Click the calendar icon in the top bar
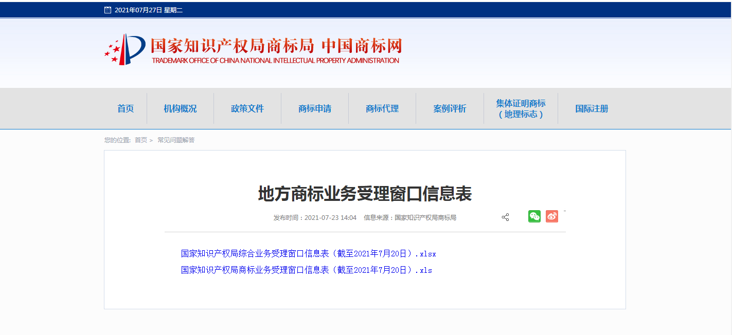The width and height of the screenshot is (732, 335). (108, 10)
